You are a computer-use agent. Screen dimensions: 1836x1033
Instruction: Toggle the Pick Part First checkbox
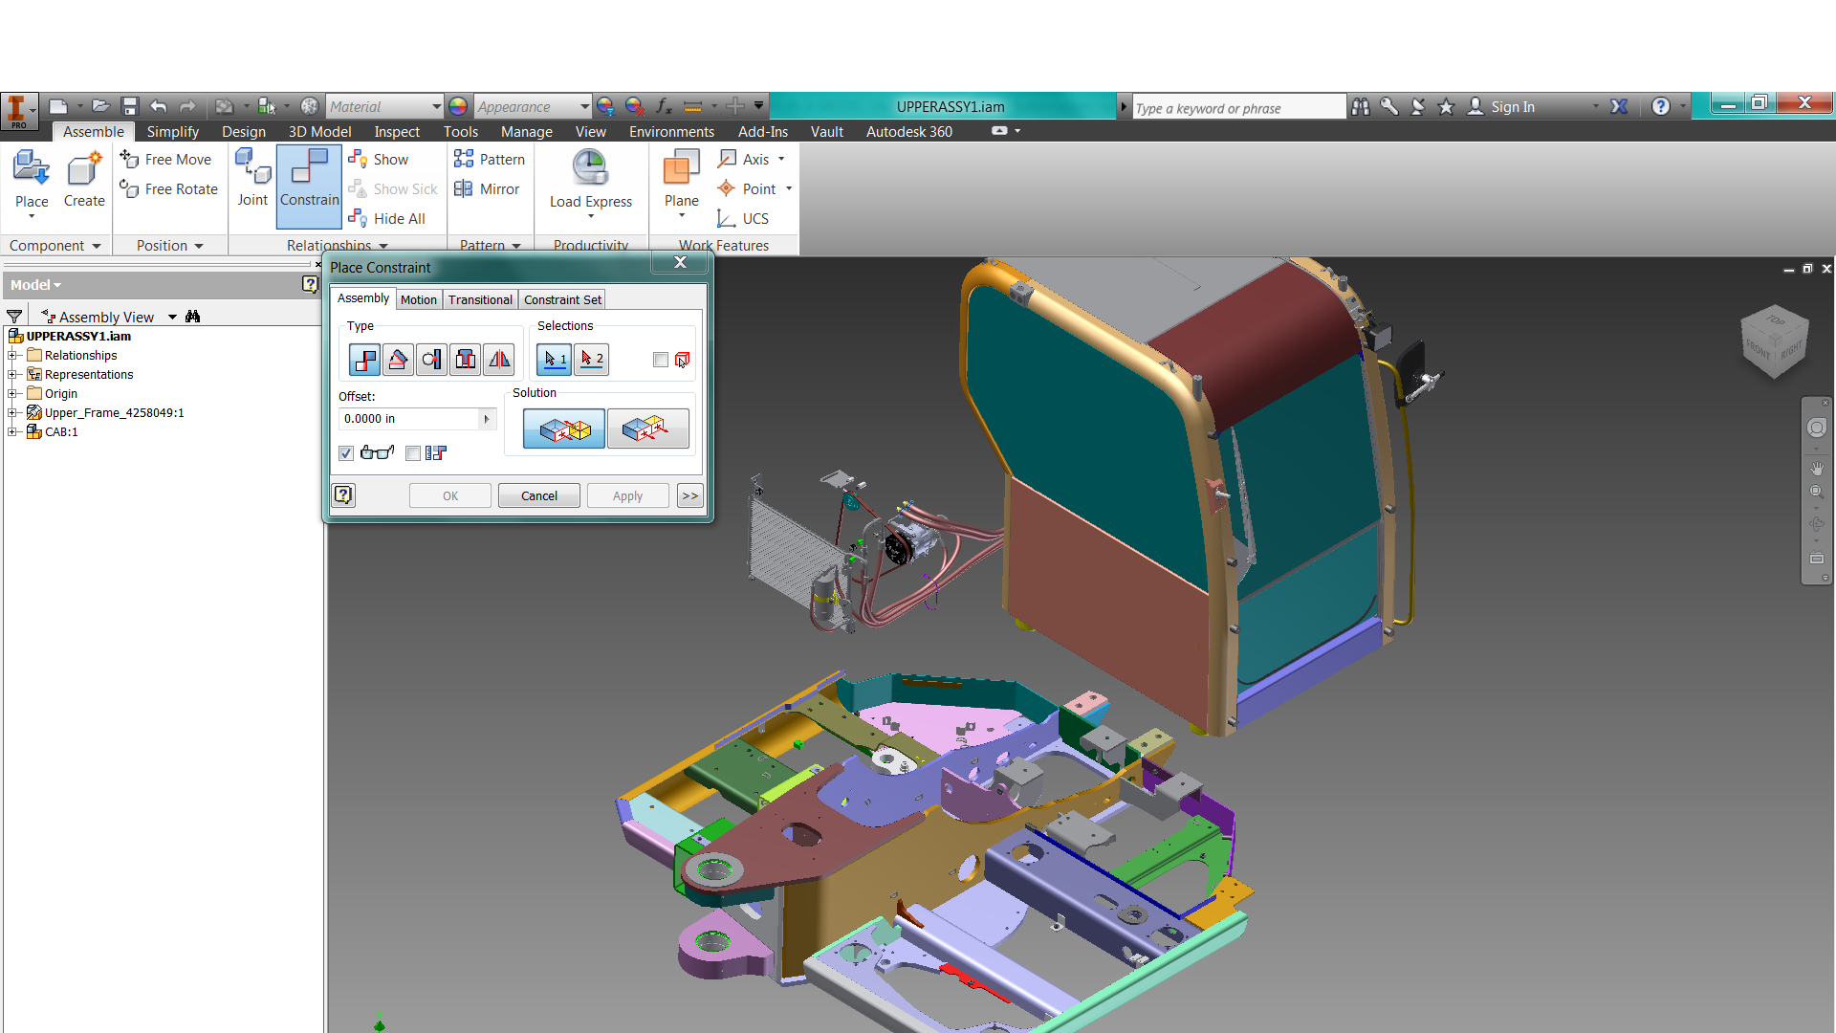(661, 360)
